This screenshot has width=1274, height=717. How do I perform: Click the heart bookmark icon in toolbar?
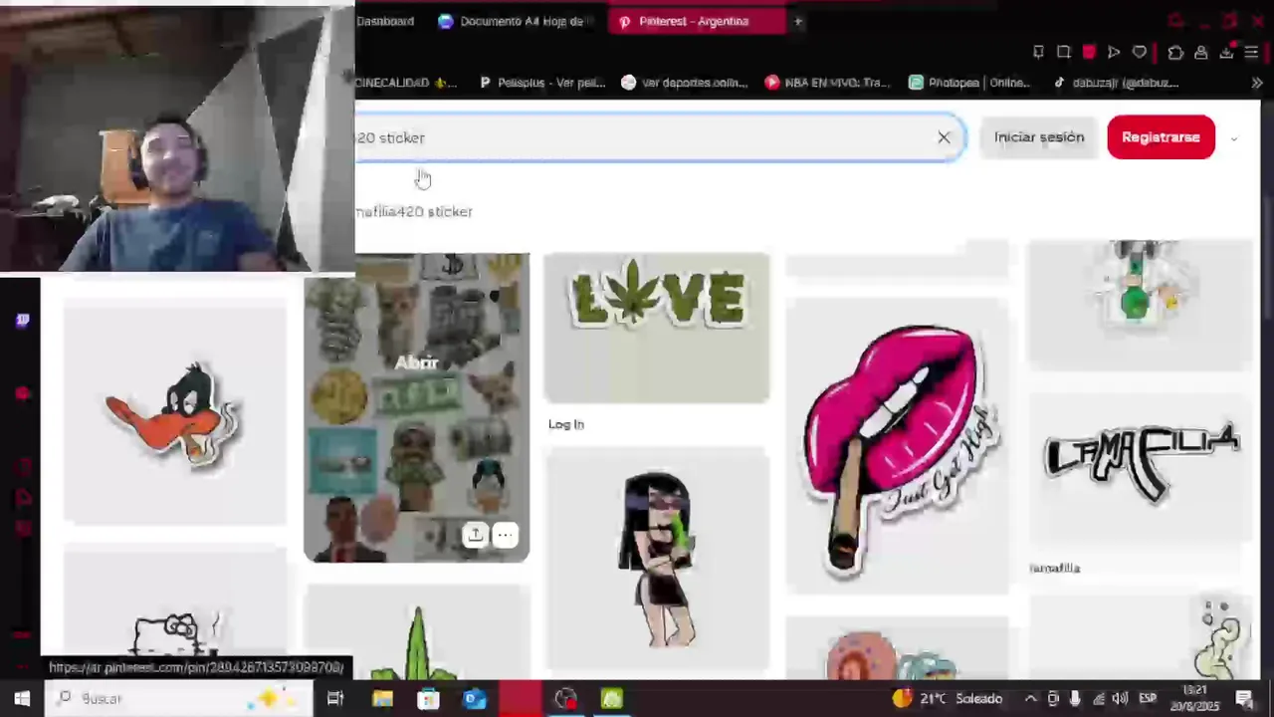point(1140,52)
